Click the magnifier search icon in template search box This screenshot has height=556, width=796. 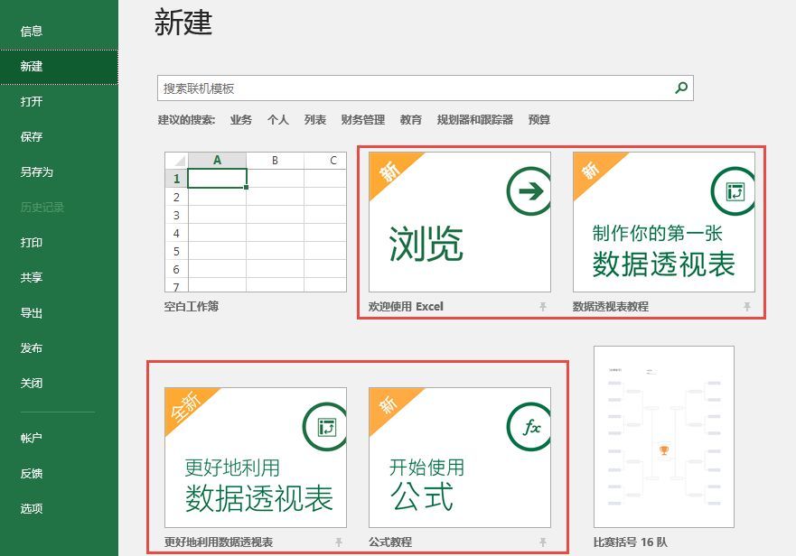pos(681,88)
